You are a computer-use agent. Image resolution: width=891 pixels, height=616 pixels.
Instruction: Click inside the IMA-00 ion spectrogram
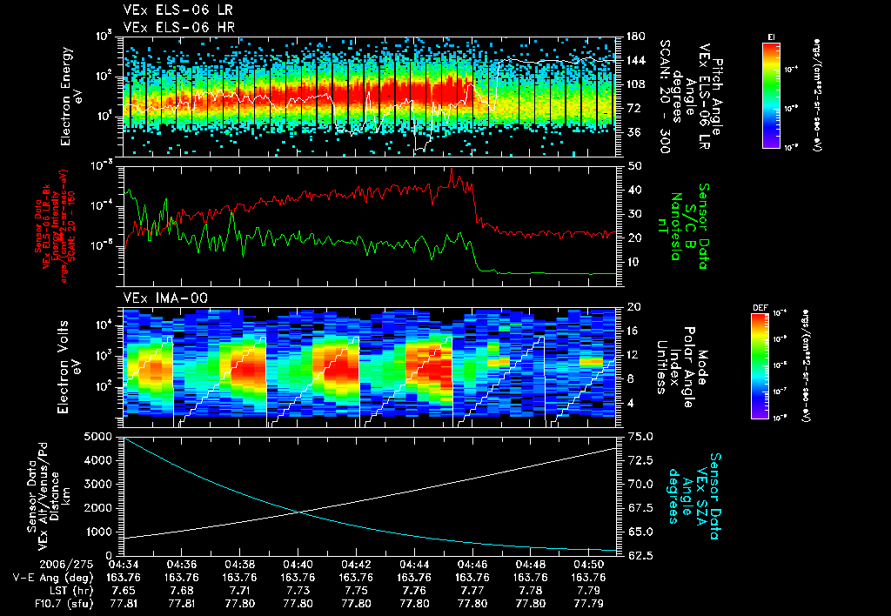coord(369,366)
